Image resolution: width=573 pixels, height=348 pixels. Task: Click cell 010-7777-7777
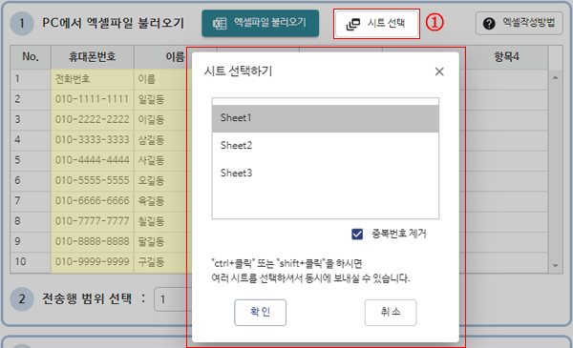point(93,221)
